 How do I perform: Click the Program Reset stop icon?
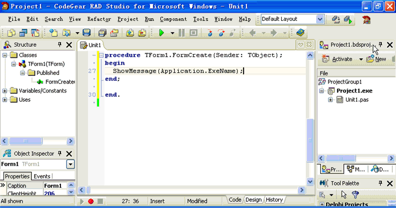(x=194, y=32)
